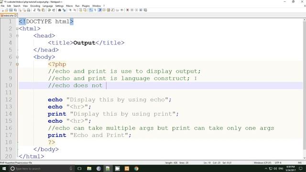
Task: Click line number 12 in margin
Action: tap(9, 100)
